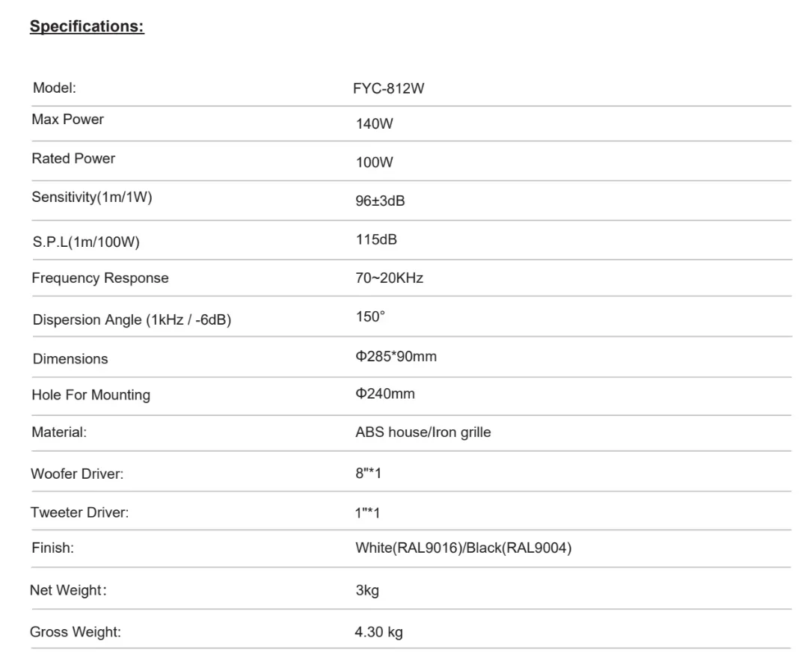810x662 pixels.
Task: Click the Hole For Mounting label
Action: tap(90, 395)
